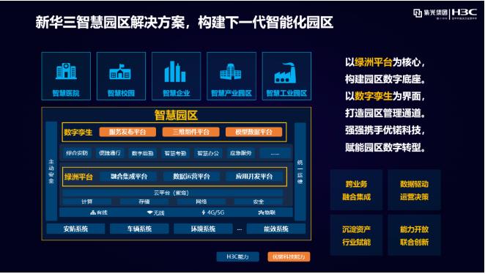Click the smart hospital (智慧医院) building icon
The width and height of the screenshot is (485, 274).
click(66, 72)
